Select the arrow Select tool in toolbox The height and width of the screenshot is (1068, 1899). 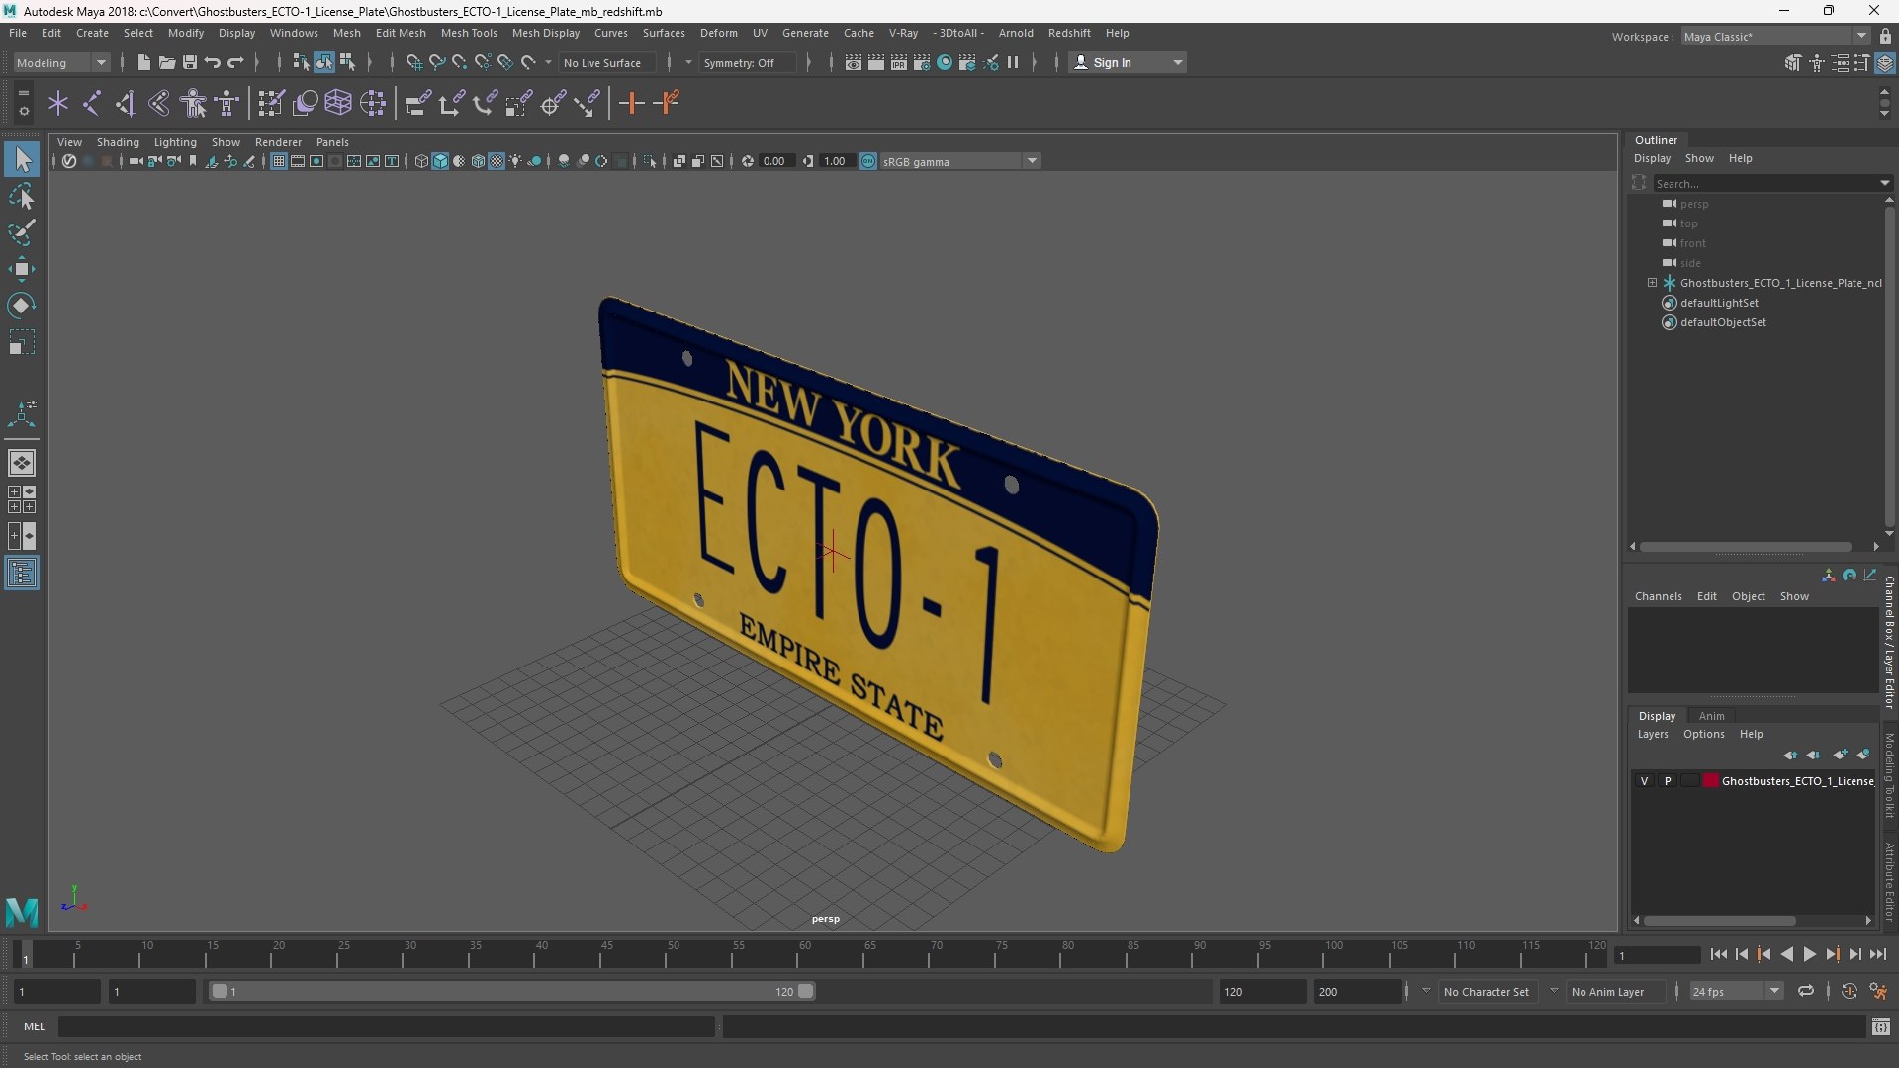pos(22,159)
